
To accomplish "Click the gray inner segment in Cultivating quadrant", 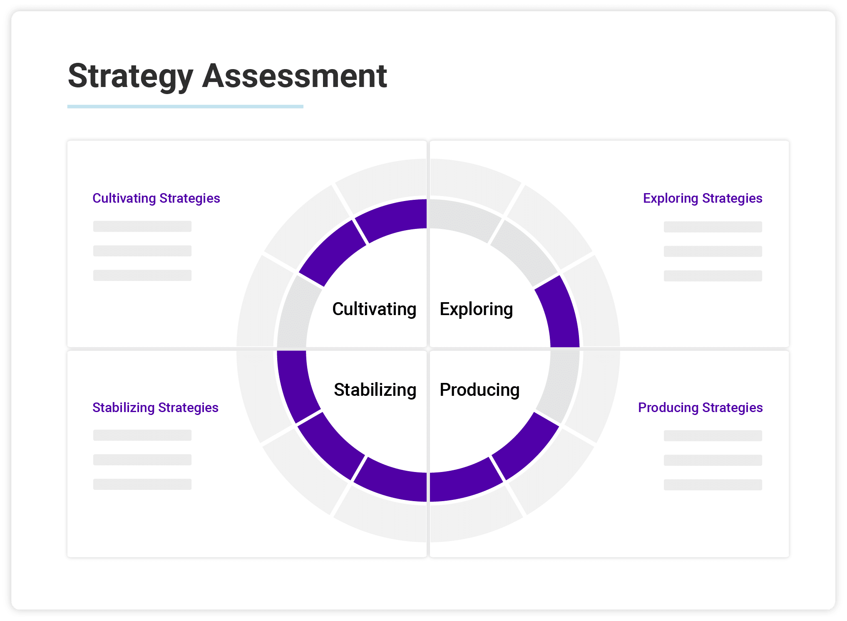I will click(296, 313).
